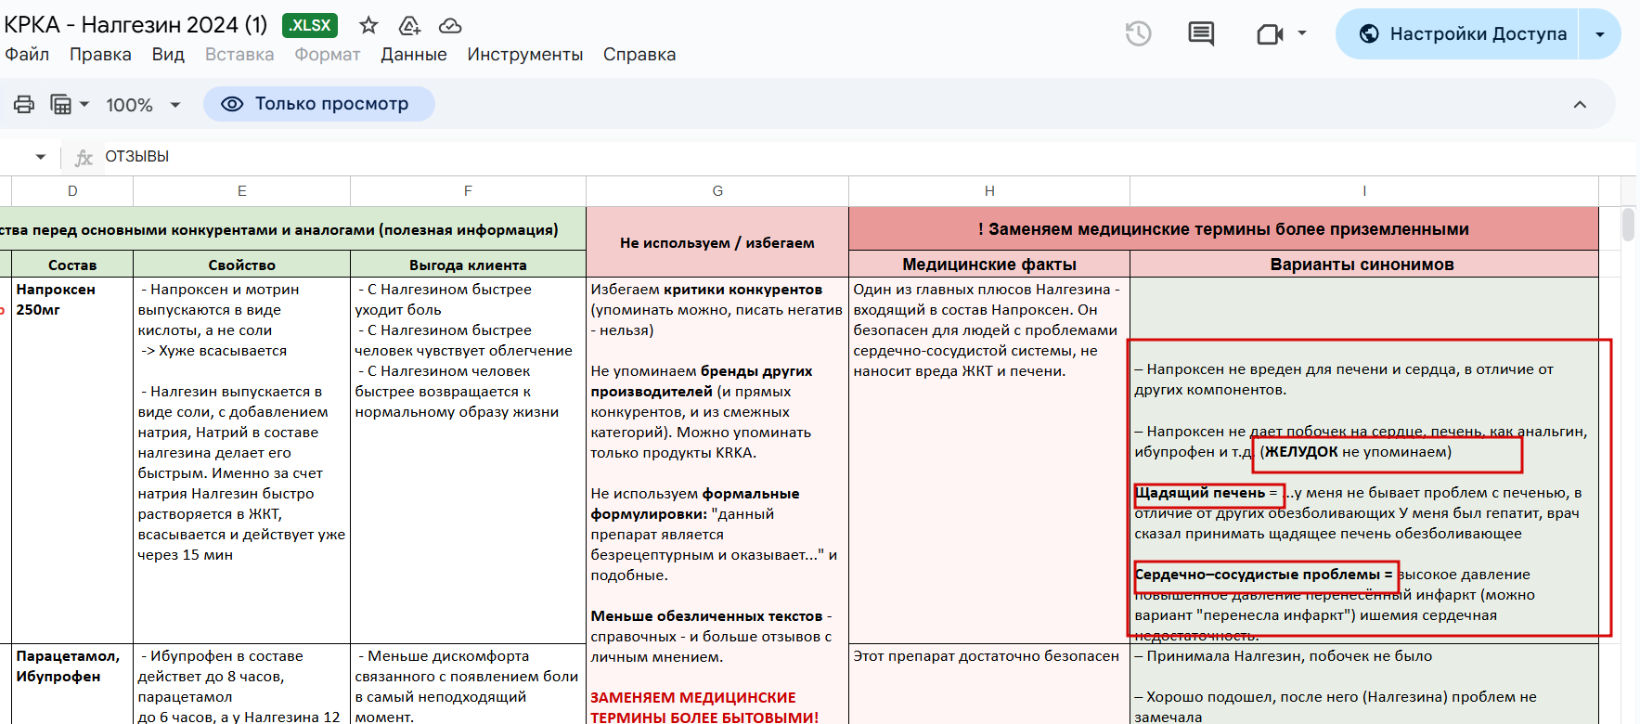This screenshot has width=1640, height=724.
Task: Open the 100% zoom dropdown
Action: click(x=143, y=105)
